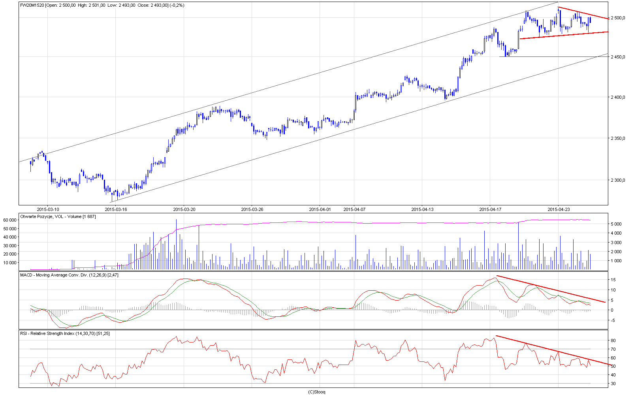
Task: Click the 2 450,0 price level label
Action: 618,57
